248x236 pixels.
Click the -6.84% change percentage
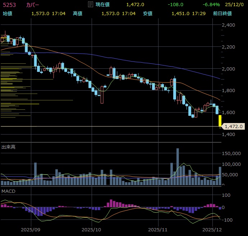pyautogui.click(x=211, y=5)
